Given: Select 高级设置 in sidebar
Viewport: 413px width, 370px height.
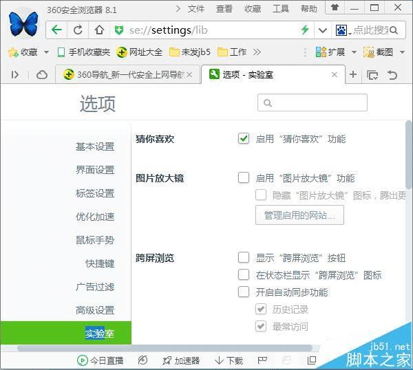Looking at the screenshot, I should tap(95, 310).
